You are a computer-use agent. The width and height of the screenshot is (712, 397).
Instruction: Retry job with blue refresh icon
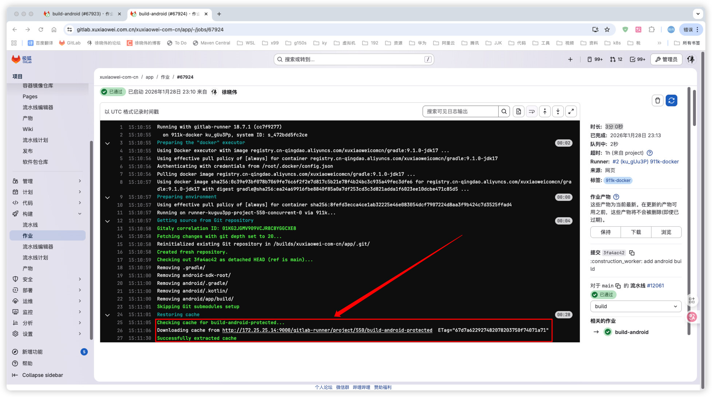click(x=671, y=100)
